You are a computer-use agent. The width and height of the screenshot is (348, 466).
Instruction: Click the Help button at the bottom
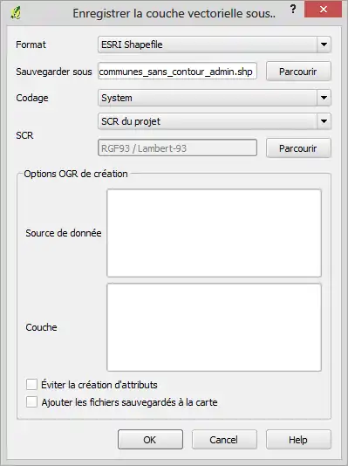tap(298, 440)
